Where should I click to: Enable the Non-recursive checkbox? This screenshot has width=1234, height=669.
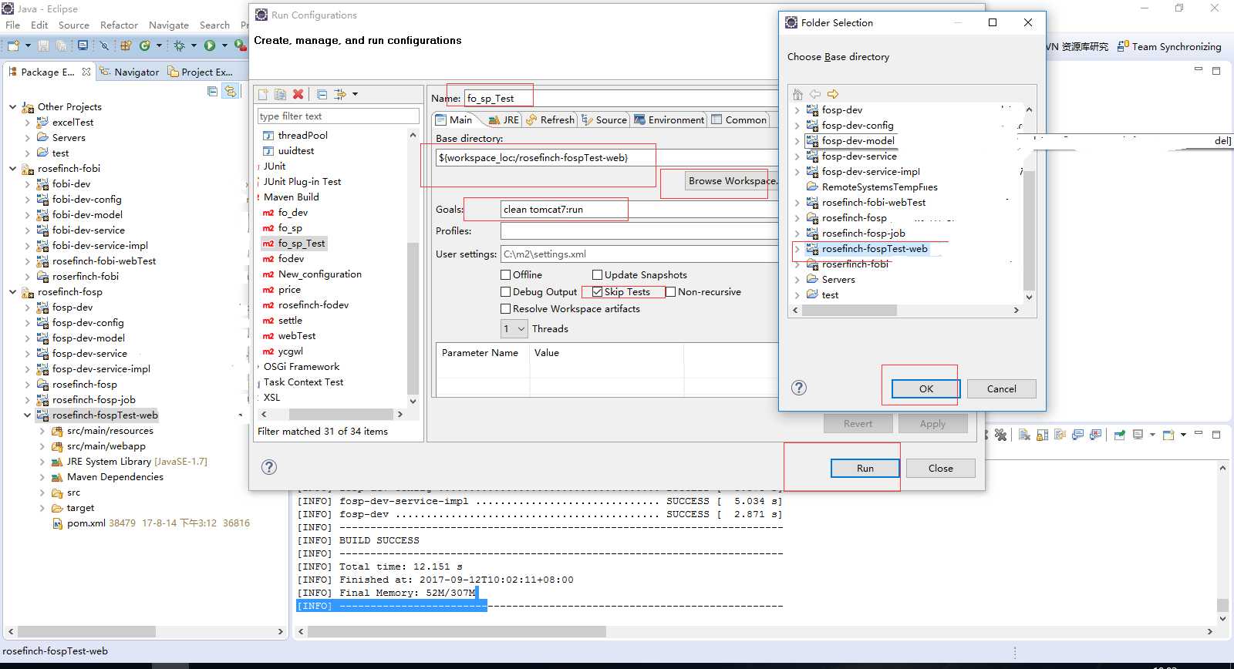[x=671, y=292]
